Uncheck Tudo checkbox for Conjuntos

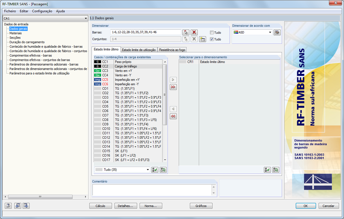[212, 39]
